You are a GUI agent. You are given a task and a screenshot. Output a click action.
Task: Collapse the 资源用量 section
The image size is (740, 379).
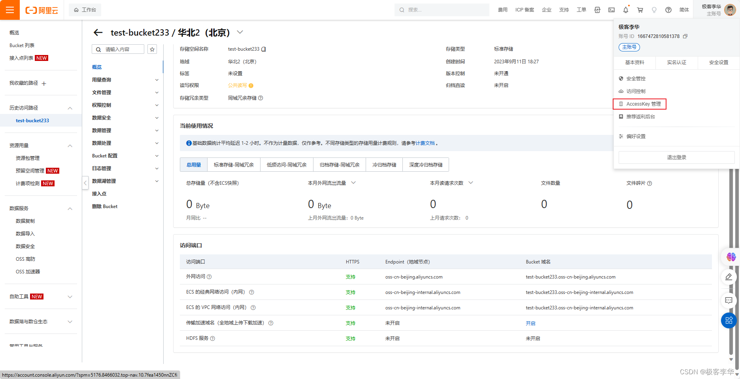(70, 146)
